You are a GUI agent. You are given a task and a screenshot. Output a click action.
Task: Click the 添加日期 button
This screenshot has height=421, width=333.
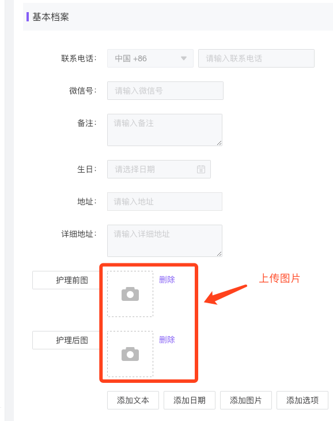tap(190, 400)
